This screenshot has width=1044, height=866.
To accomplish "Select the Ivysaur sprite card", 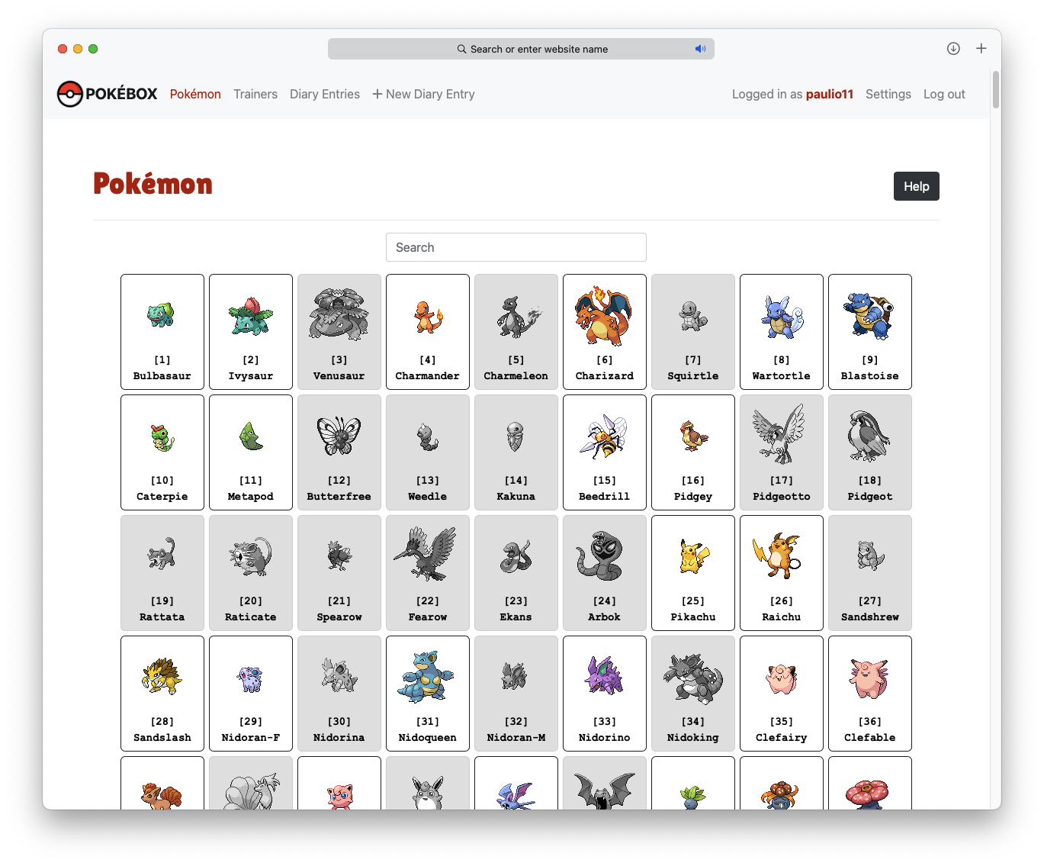I will pyautogui.click(x=251, y=332).
